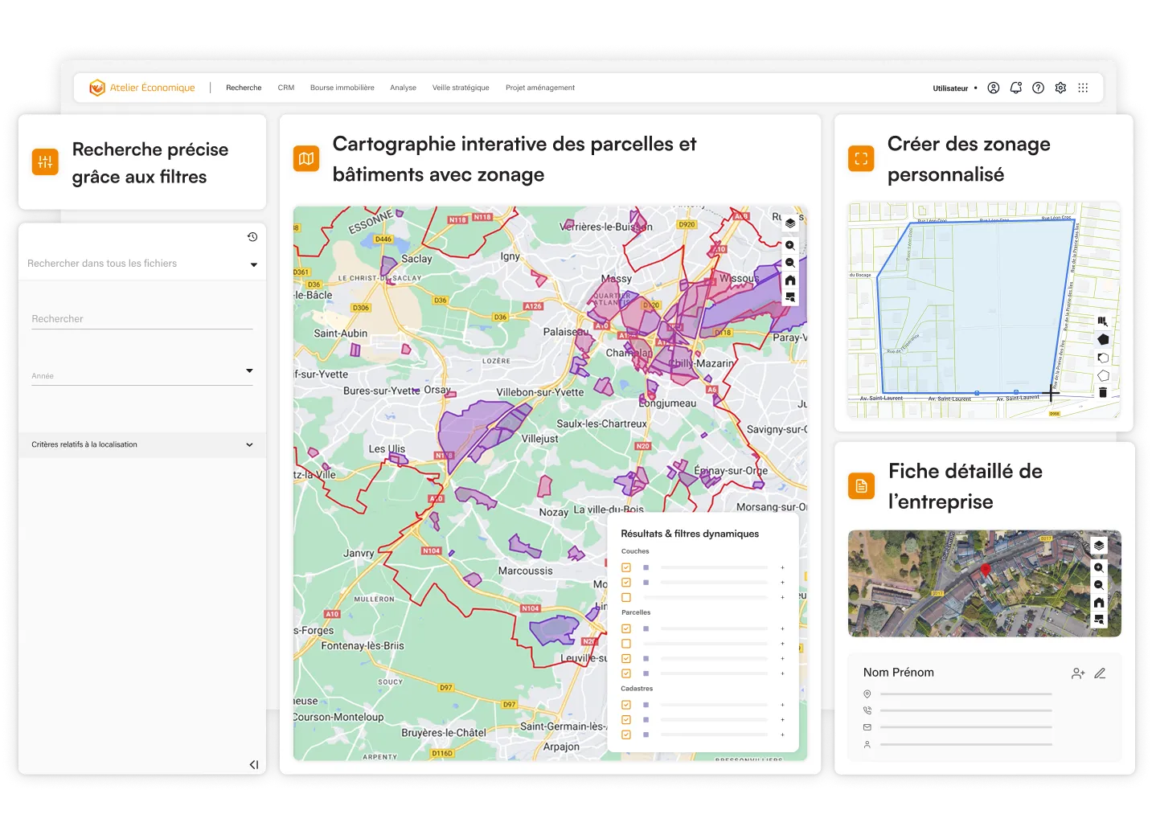Click the Nom Prénom contact name
Screen dimensions: 1152x839
(899, 673)
